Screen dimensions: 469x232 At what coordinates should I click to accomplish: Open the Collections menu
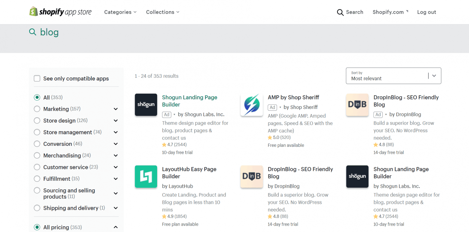pyautogui.click(x=163, y=12)
